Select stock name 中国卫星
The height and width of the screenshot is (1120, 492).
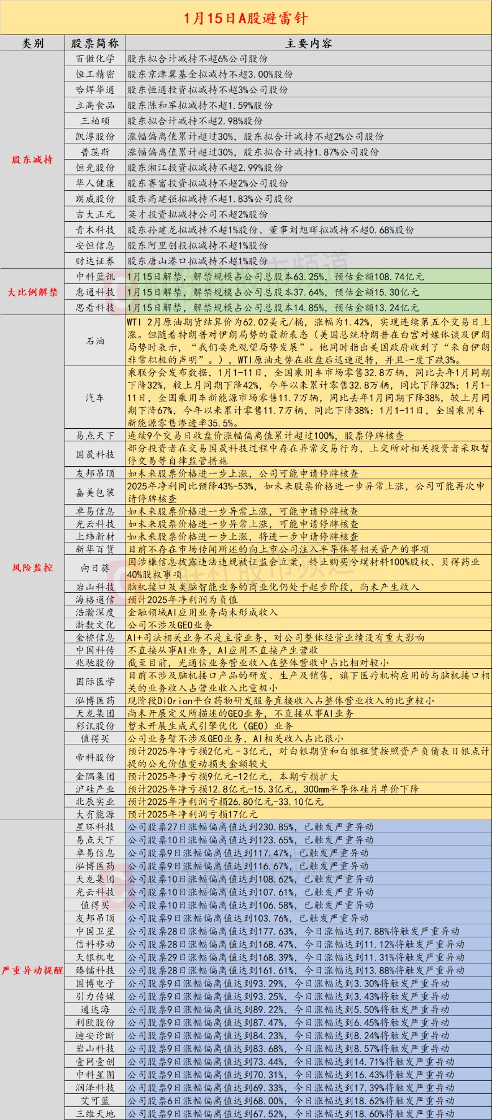click(x=95, y=931)
